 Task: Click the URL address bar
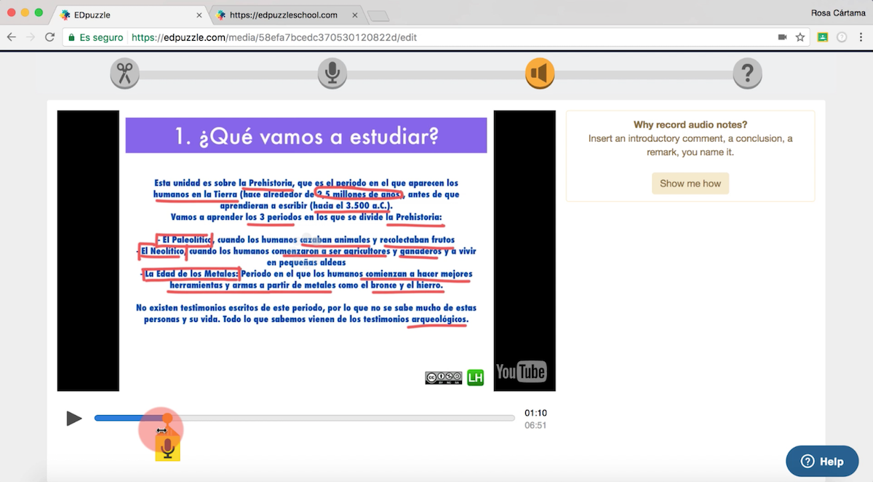point(436,37)
